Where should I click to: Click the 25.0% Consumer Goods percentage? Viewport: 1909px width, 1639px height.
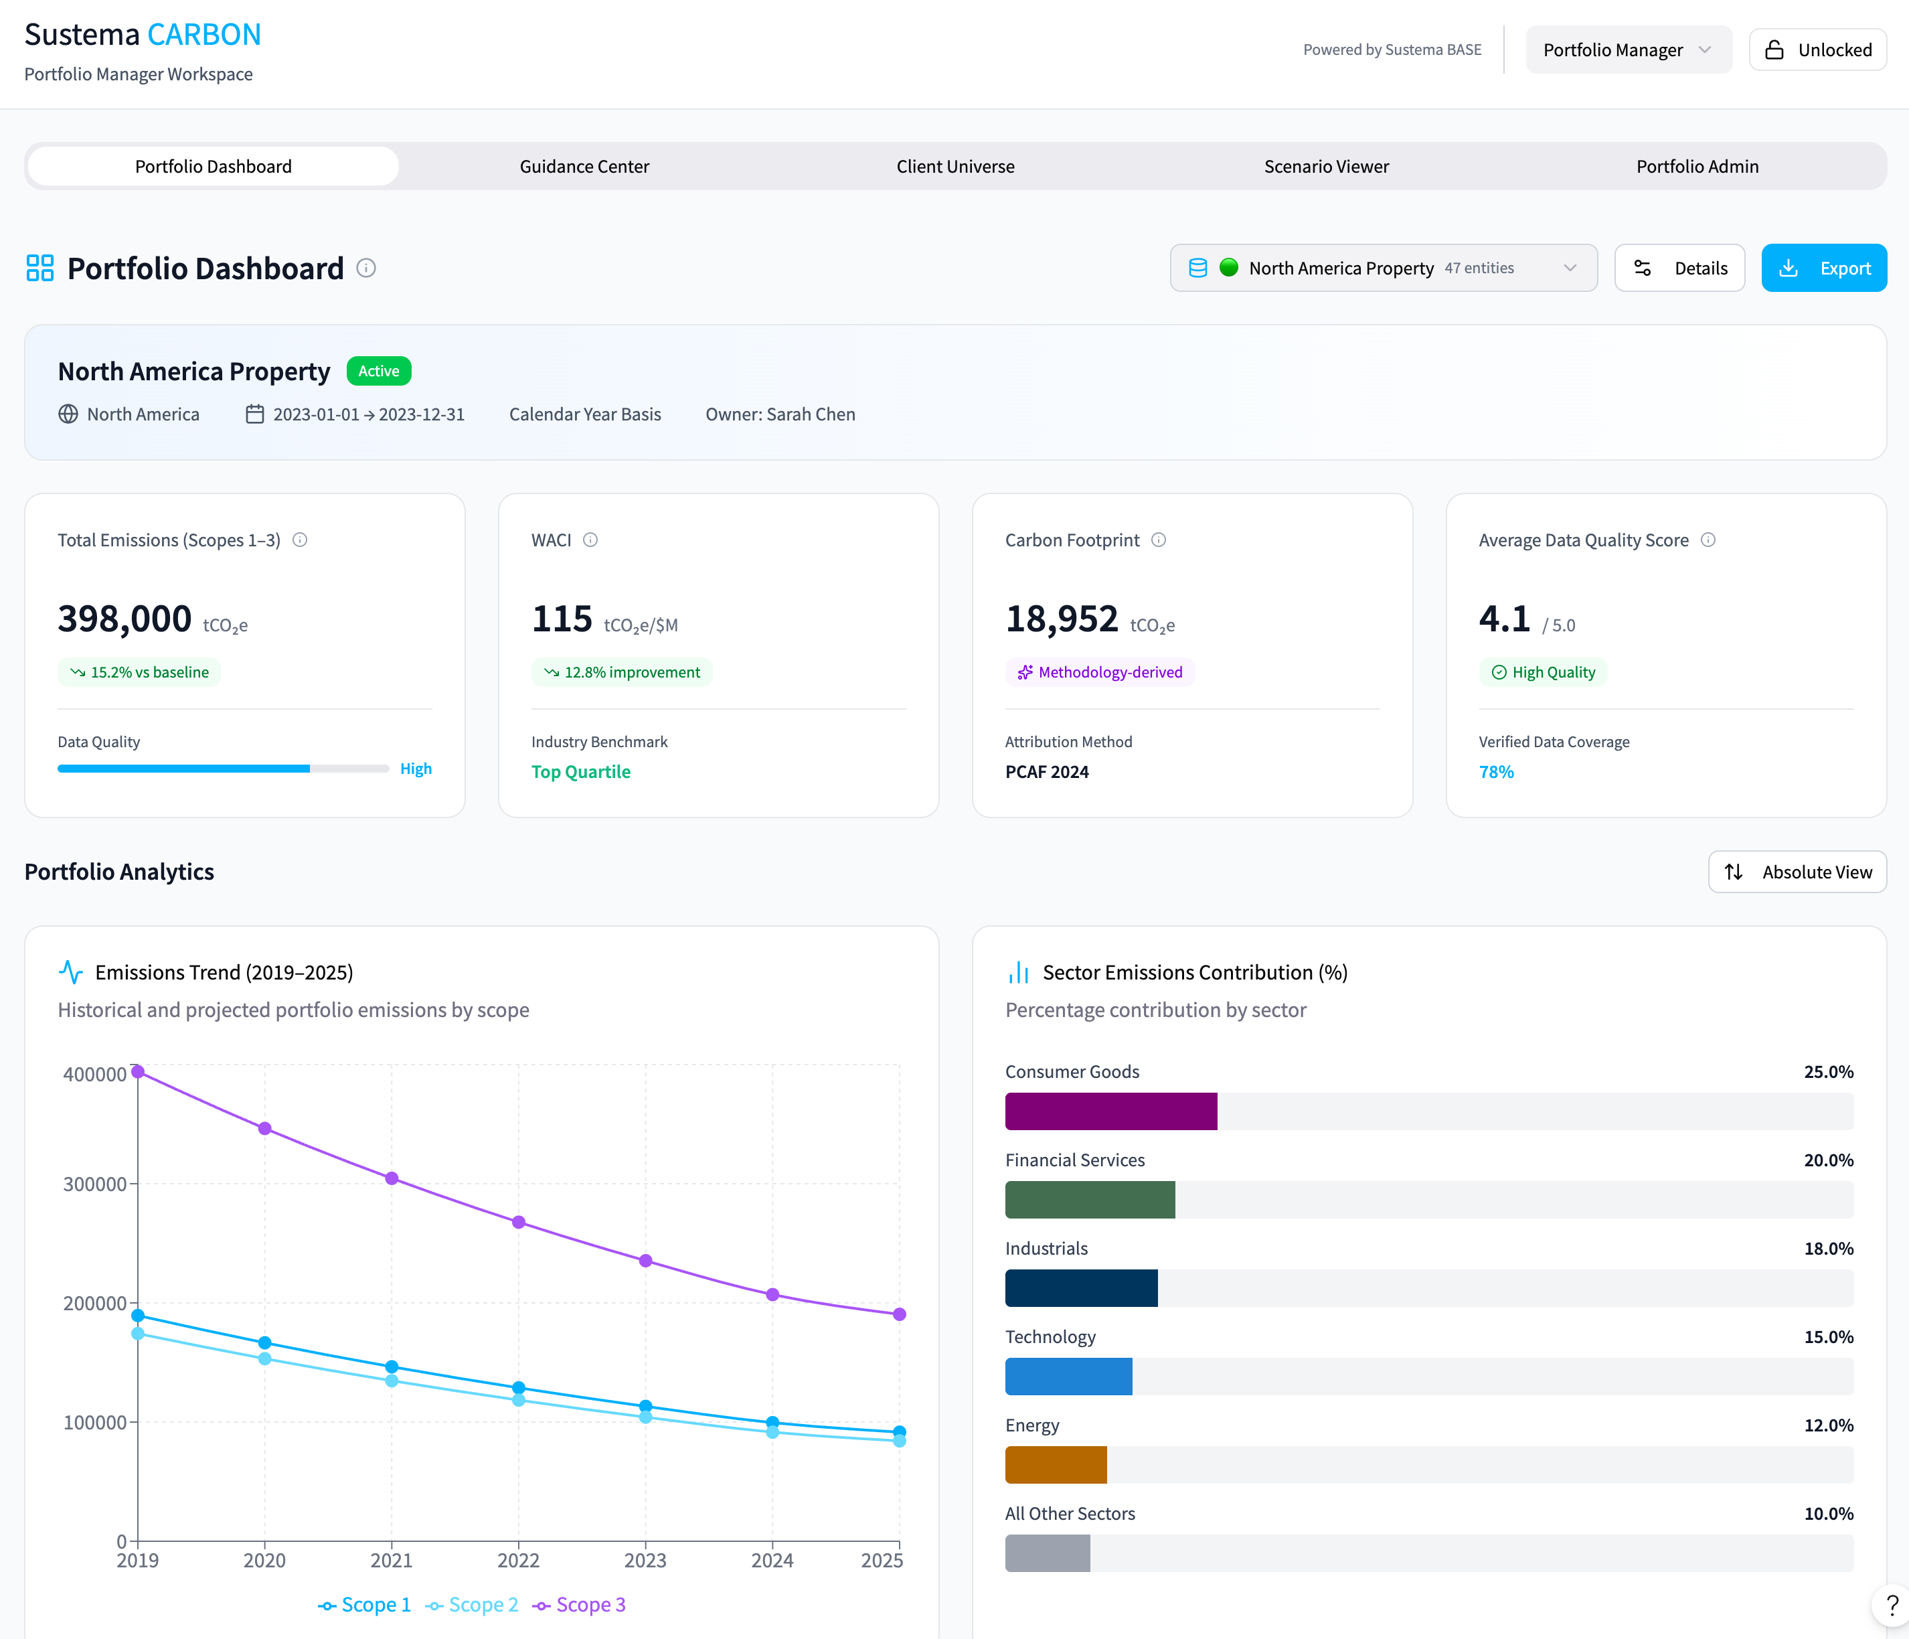pyautogui.click(x=1829, y=1072)
